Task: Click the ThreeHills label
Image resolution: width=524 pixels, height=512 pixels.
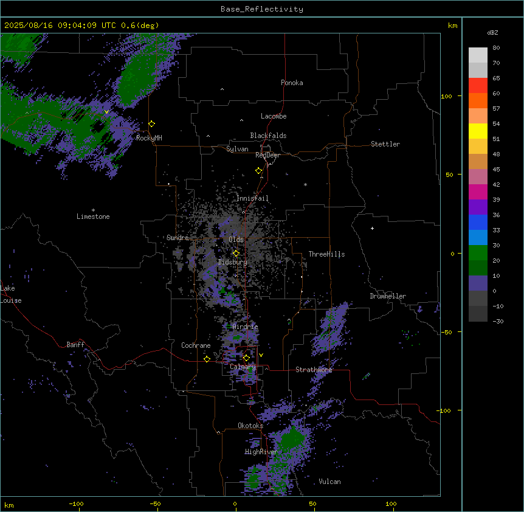Action: pyautogui.click(x=326, y=254)
